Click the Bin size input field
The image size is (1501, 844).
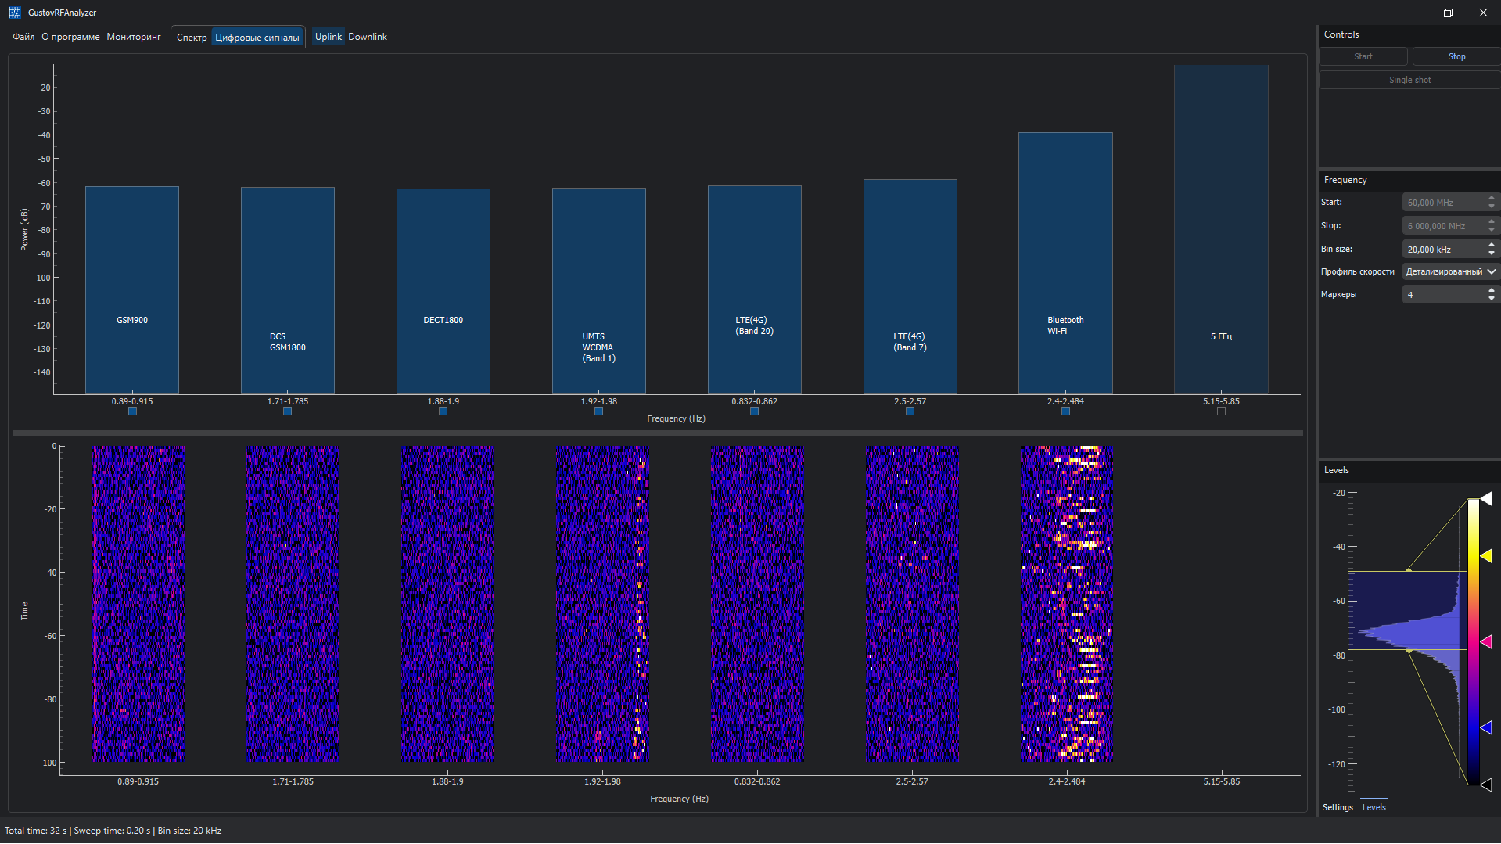(x=1443, y=250)
